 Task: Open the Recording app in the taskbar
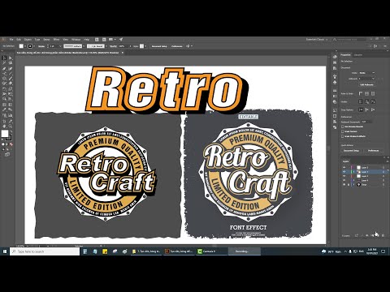pos(245,251)
